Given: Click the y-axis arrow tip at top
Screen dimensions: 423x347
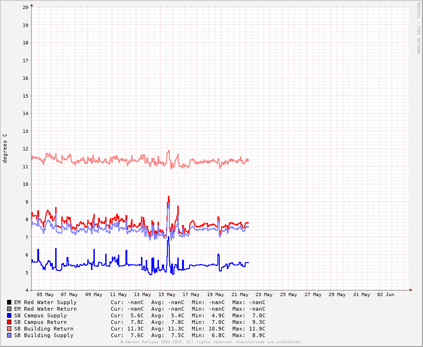Looking at the screenshot, I should point(32,5).
